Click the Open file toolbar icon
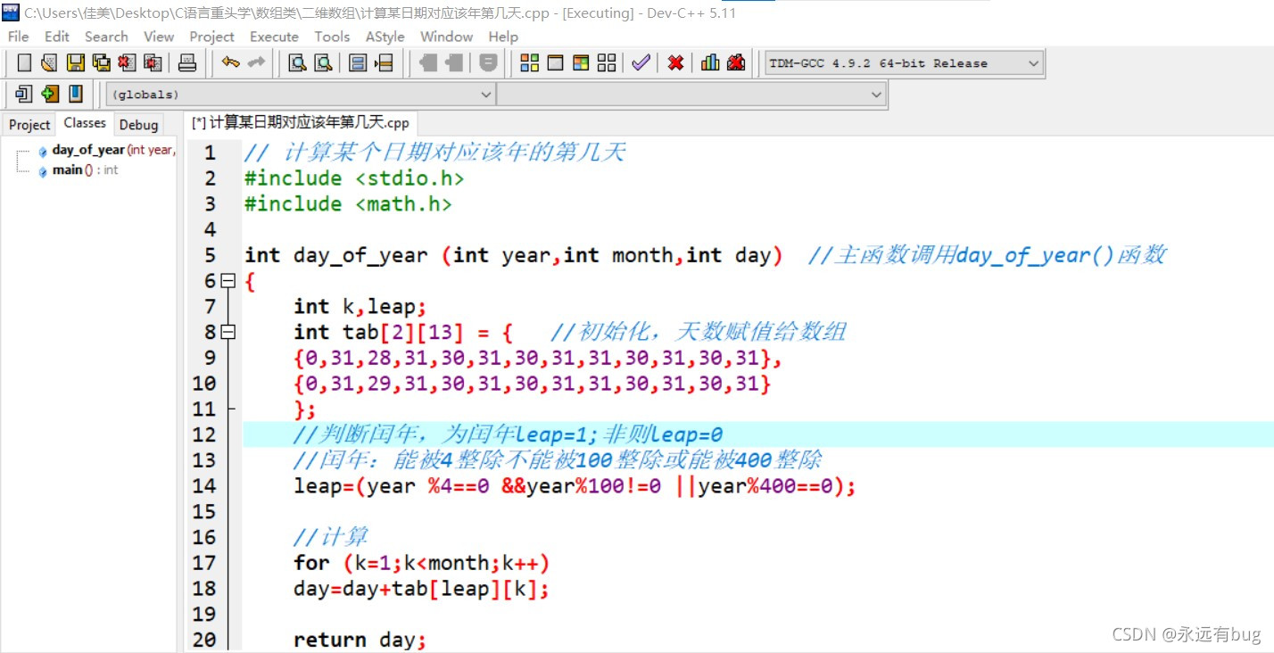This screenshot has height=653, width=1274. coord(49,62)
